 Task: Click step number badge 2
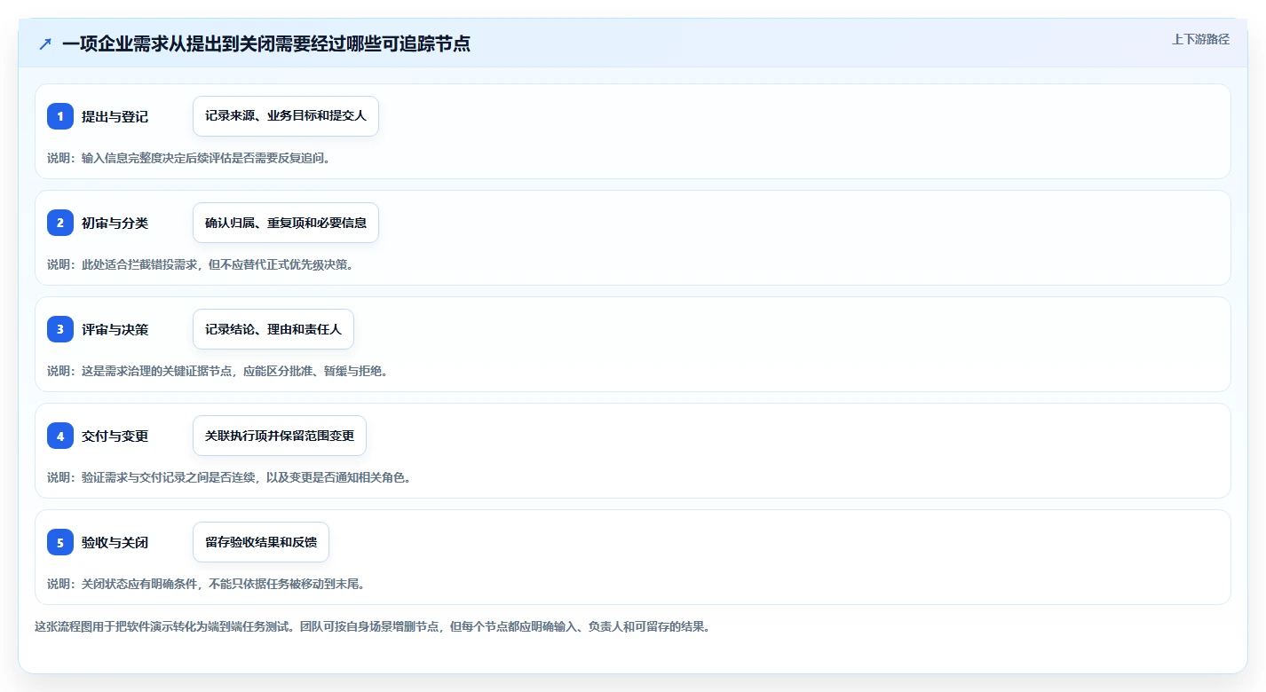(60, 223)
